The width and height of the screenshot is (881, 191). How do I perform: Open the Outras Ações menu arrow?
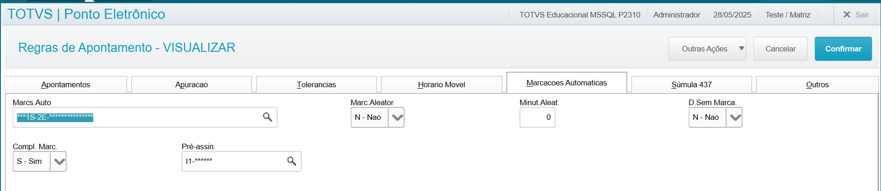pyautogui.click(x=741, y=49)
